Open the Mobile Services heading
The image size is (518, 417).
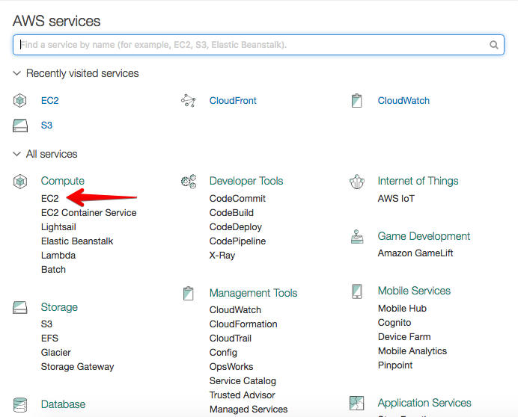(414, 291)
